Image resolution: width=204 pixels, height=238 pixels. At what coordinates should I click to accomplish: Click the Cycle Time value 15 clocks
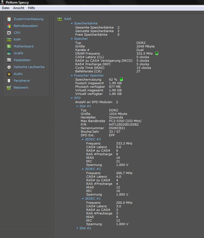144,68
